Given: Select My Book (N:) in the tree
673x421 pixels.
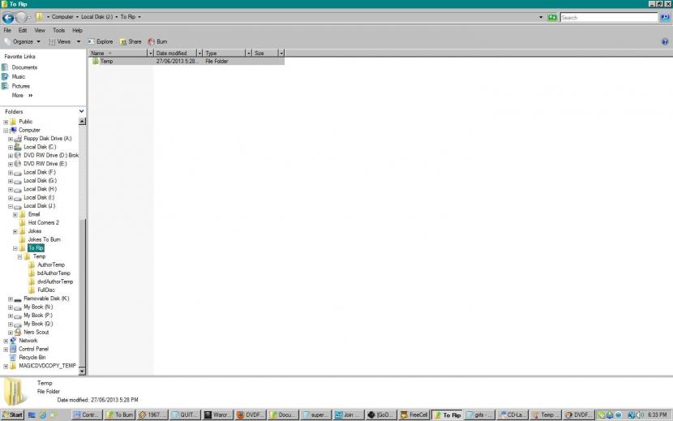Looking at the screenshot, I should click(38, 307).
